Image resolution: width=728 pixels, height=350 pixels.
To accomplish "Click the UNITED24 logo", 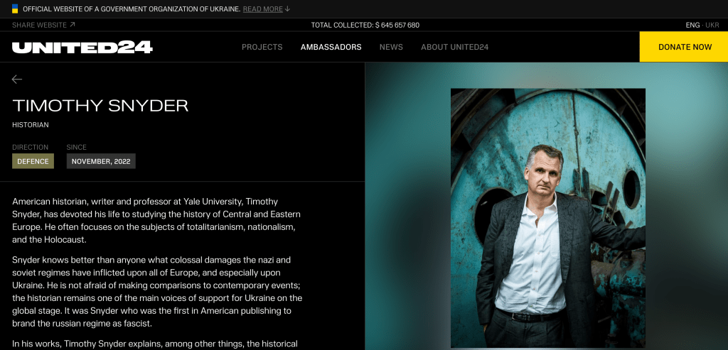I will [x=82, y=48].
